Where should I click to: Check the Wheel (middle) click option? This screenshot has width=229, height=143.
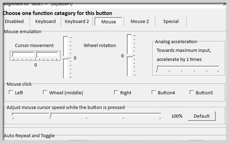pyautogui.click(x=45, y=92)
